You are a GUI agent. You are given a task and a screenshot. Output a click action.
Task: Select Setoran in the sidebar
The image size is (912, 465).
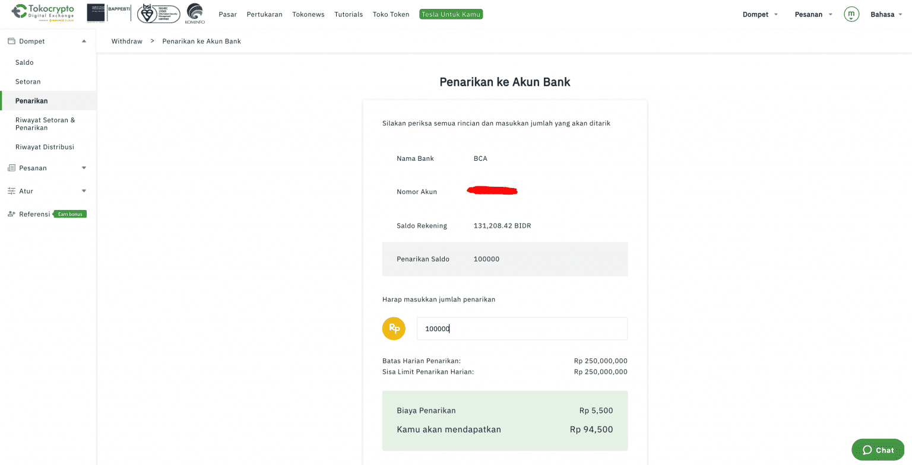pyautogui.click(x=28, y=81)
